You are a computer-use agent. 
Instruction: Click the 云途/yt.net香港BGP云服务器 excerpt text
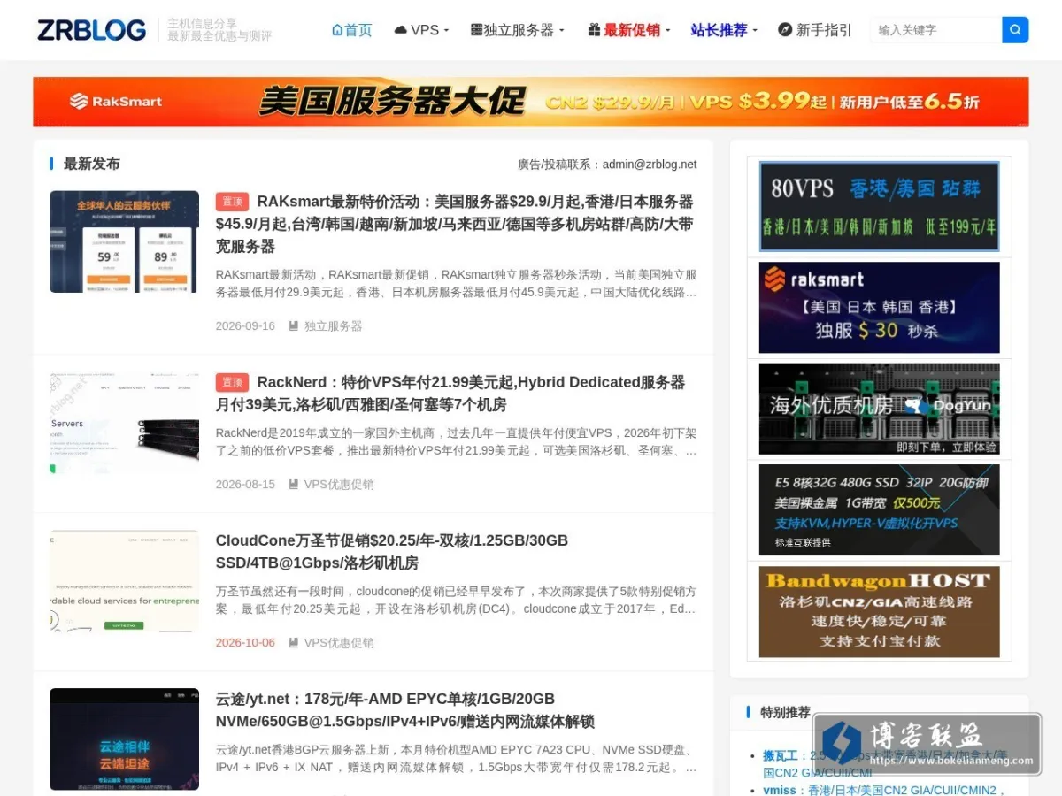pos(456,758)
